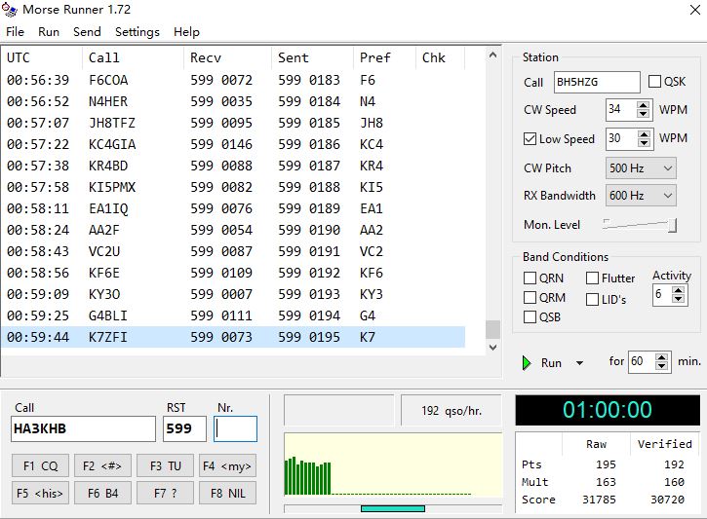707x519 pixels.
Task: Click the Pref column header
Action: pyautogui.click(x=384, y=57)
